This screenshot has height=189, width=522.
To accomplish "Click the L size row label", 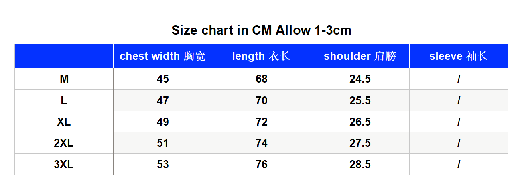I will 64,100.
